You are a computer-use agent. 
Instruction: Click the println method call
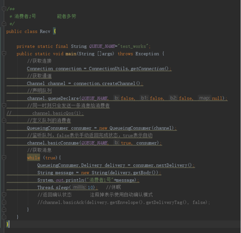pos(75,180)
